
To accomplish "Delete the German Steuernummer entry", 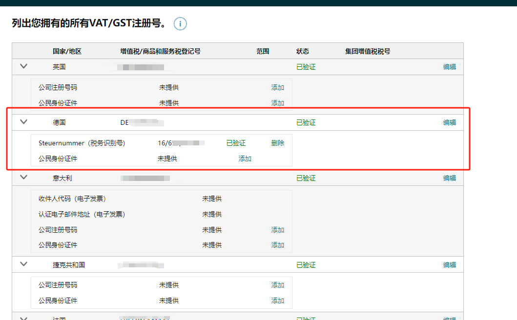I will pyautogui.click(x=277, y=143).
